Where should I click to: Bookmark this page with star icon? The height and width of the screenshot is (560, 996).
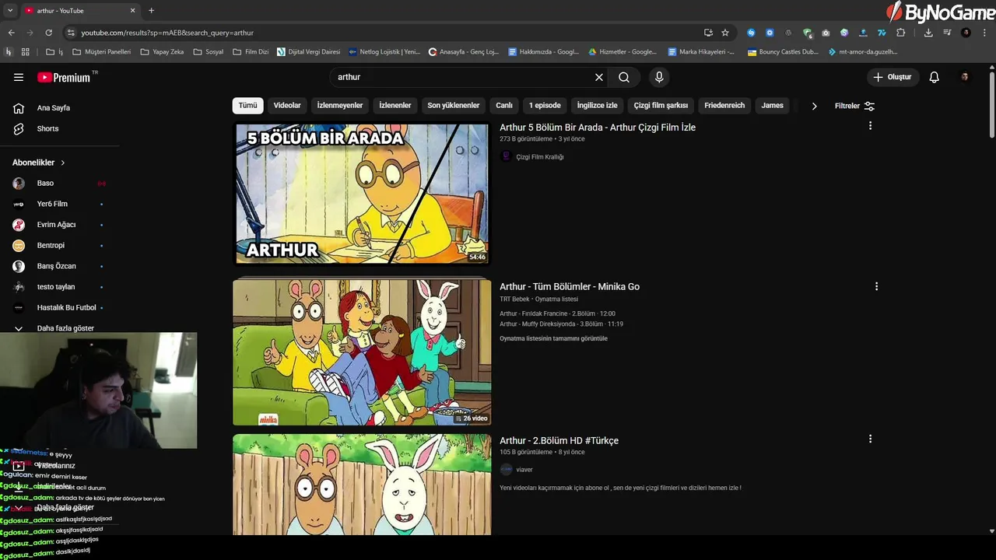725,33
